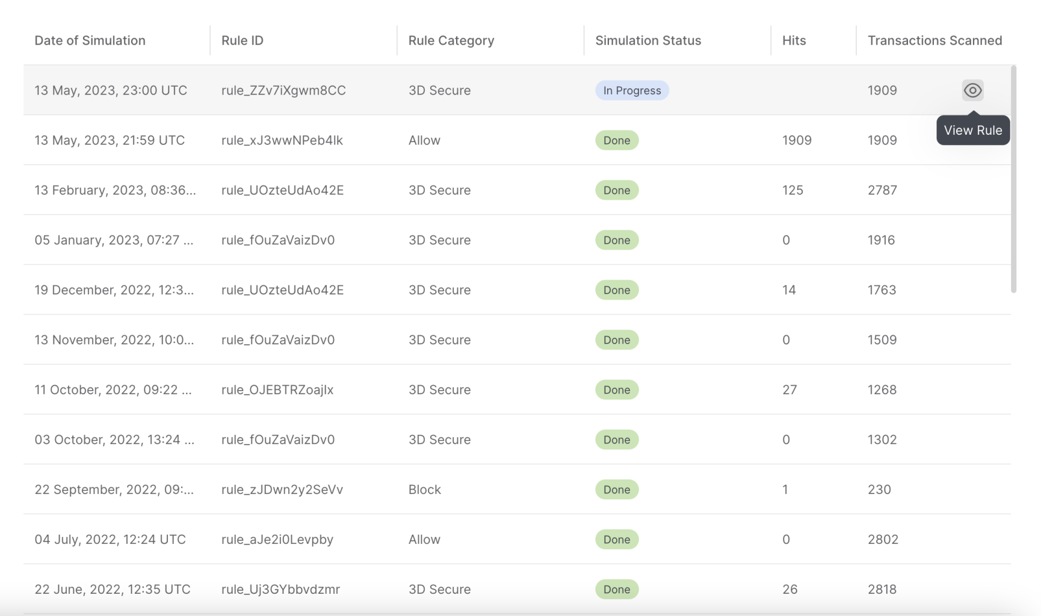
Task: Click the Rule Category column header
Action: pyautogui.click(x=451, y=40)
